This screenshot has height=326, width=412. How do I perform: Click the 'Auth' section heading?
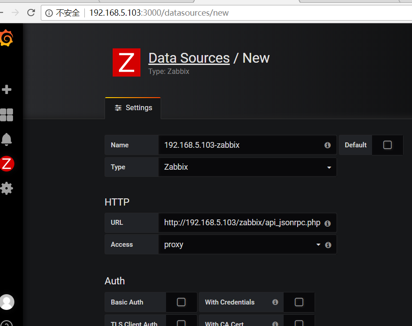[x=114, y=281]
